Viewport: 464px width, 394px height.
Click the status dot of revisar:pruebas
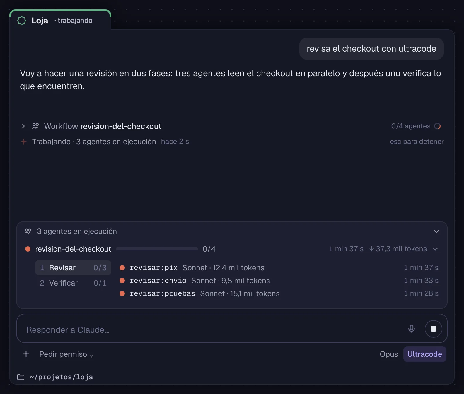[x=122, y=293]
